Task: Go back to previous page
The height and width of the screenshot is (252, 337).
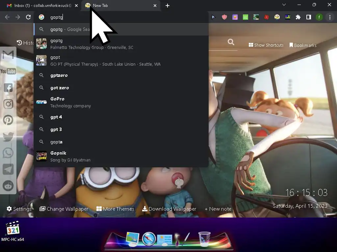Action: click(x=7, y=17)
